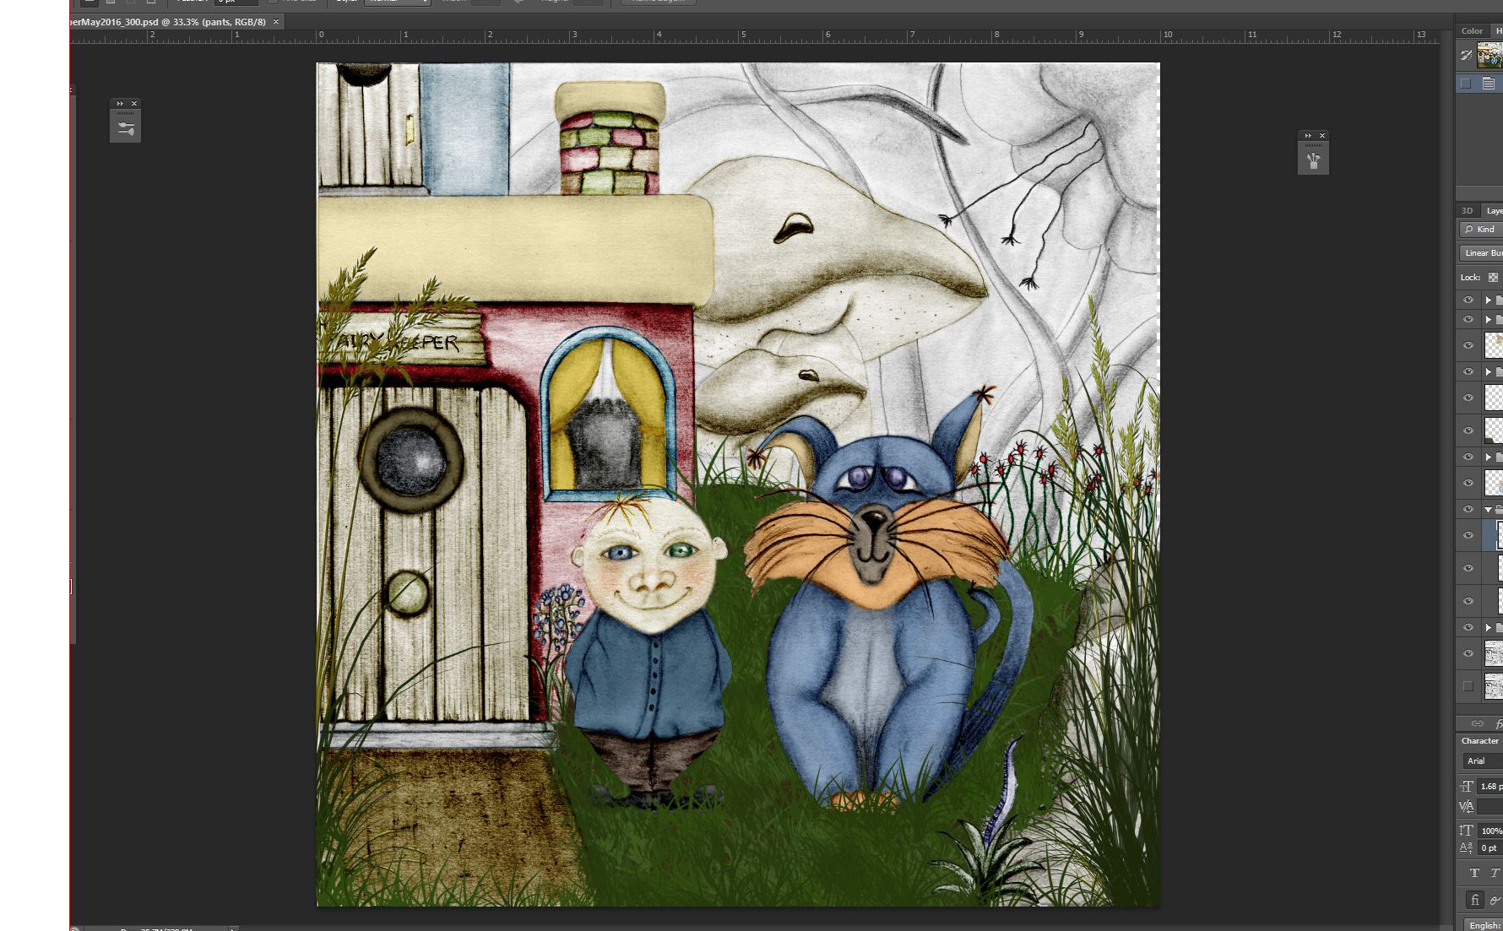Expand the topmost layer group arrow
Screen dimensions: 1503x931
coord(1488,300)
